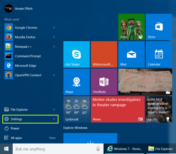Click the Settings text label
The width and height of the screenshot is (176, 154).
(16, 119)
